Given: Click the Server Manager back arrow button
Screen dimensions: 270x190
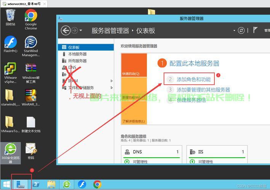Looking at the screenshot, I should pyautogui.click(x=66, y=30).
